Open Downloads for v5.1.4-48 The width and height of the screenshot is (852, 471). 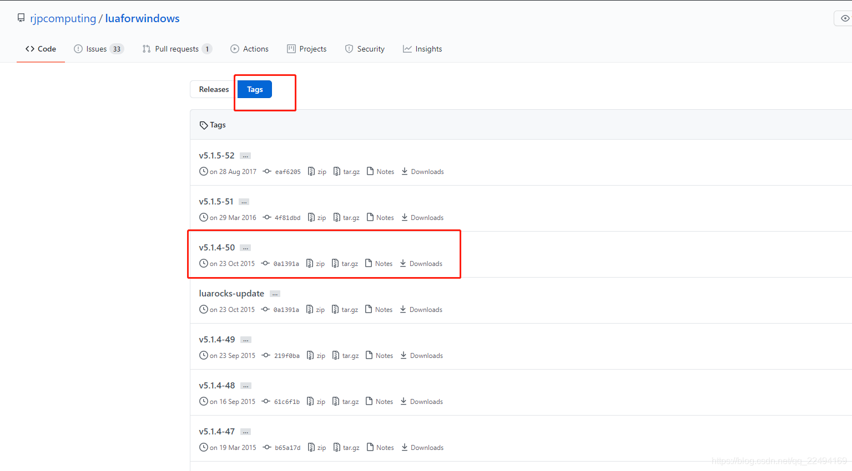tap(421, 402)
